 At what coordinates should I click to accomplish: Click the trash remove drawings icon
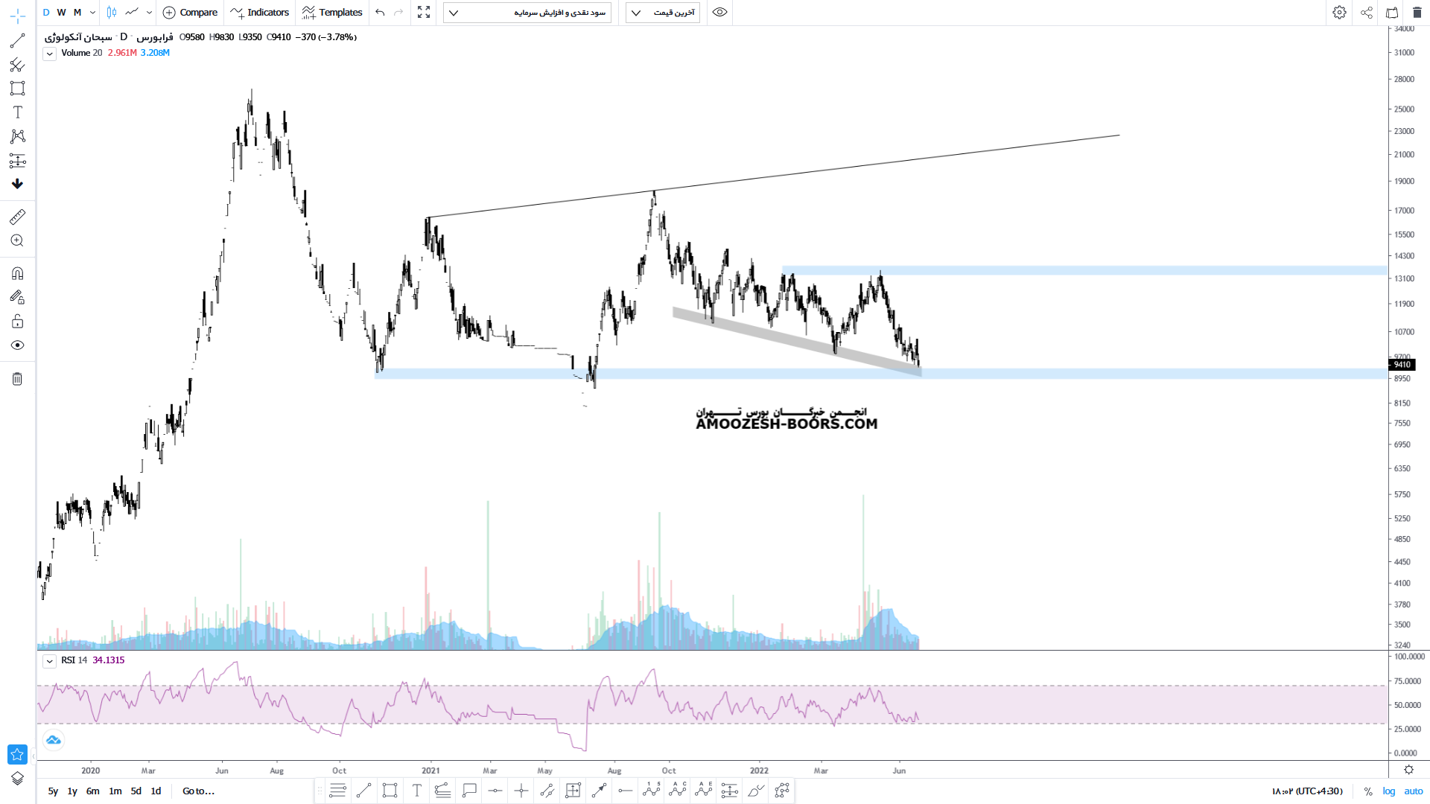(x=17, y=379)
